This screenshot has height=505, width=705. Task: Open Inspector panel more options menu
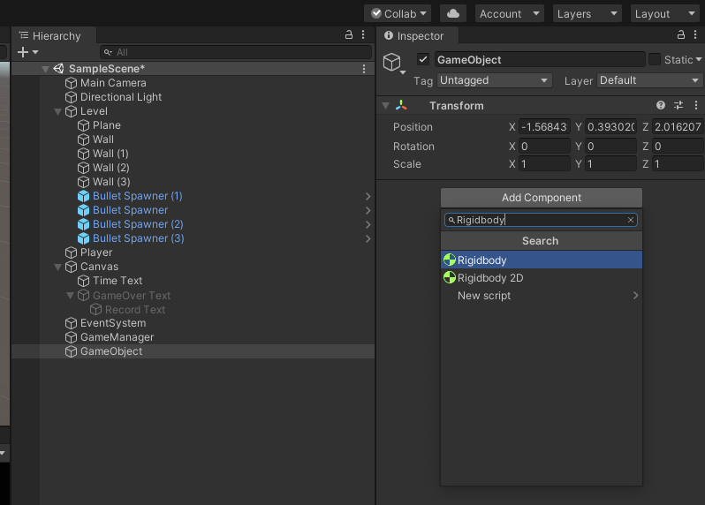coord(695,34)
